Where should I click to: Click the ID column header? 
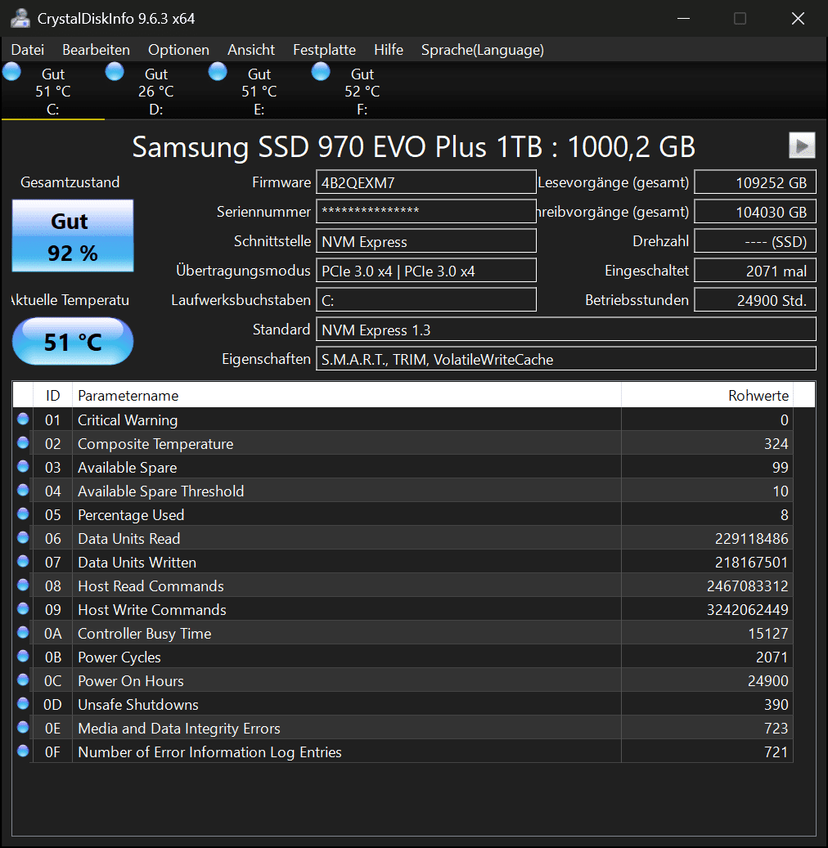pos(52,395)
